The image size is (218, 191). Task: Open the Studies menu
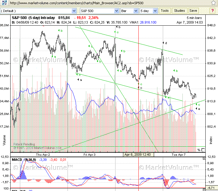pos(179,11)
